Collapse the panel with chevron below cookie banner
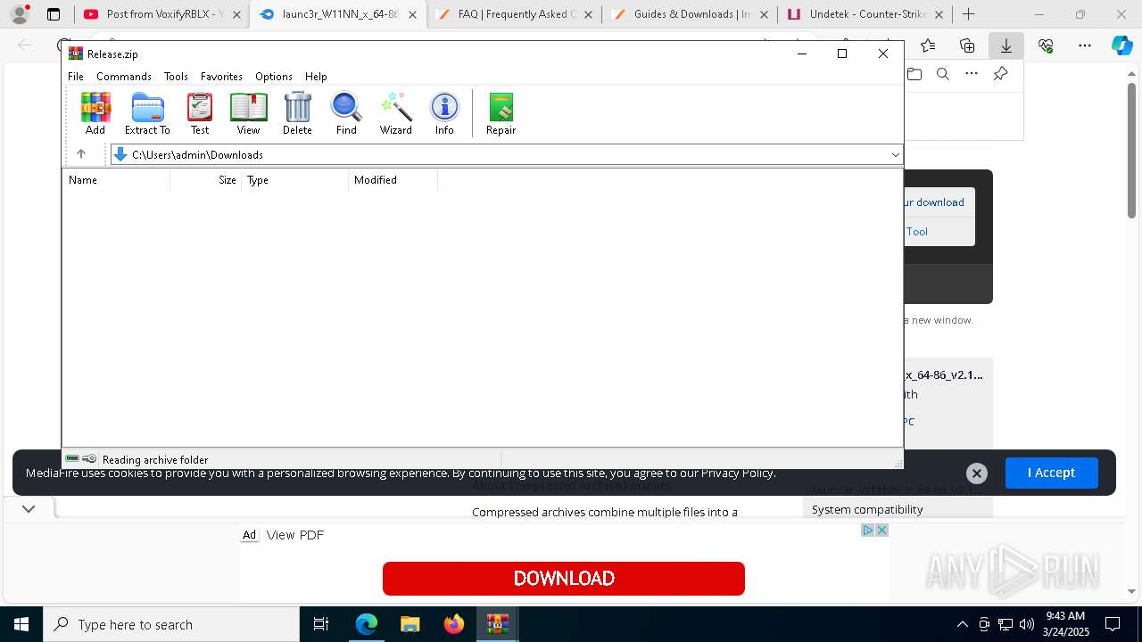This screenshot has height=642, width=1142. click(x=29, y=509)
